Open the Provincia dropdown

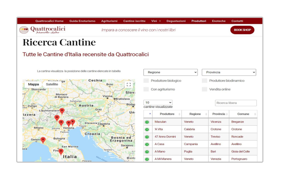pos(229,72)
